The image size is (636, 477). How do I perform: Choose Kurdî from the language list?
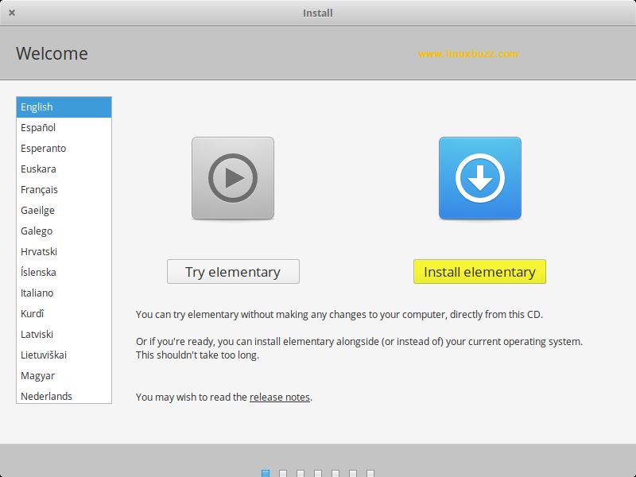click(64, 314)
